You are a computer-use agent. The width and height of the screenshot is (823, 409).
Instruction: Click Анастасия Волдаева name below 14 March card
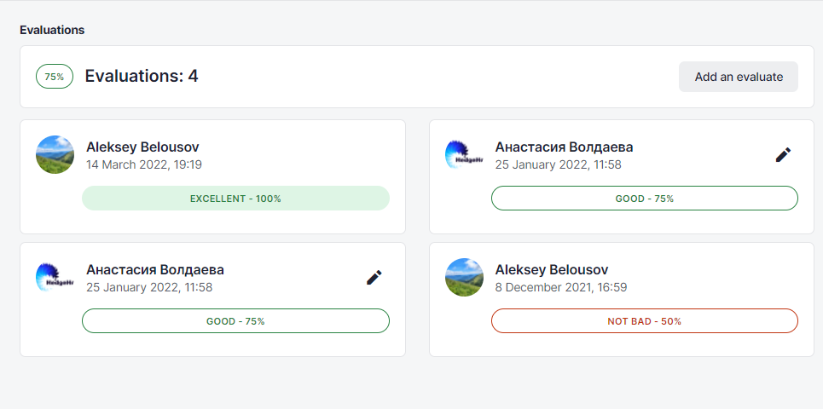[x=155, y=270]
